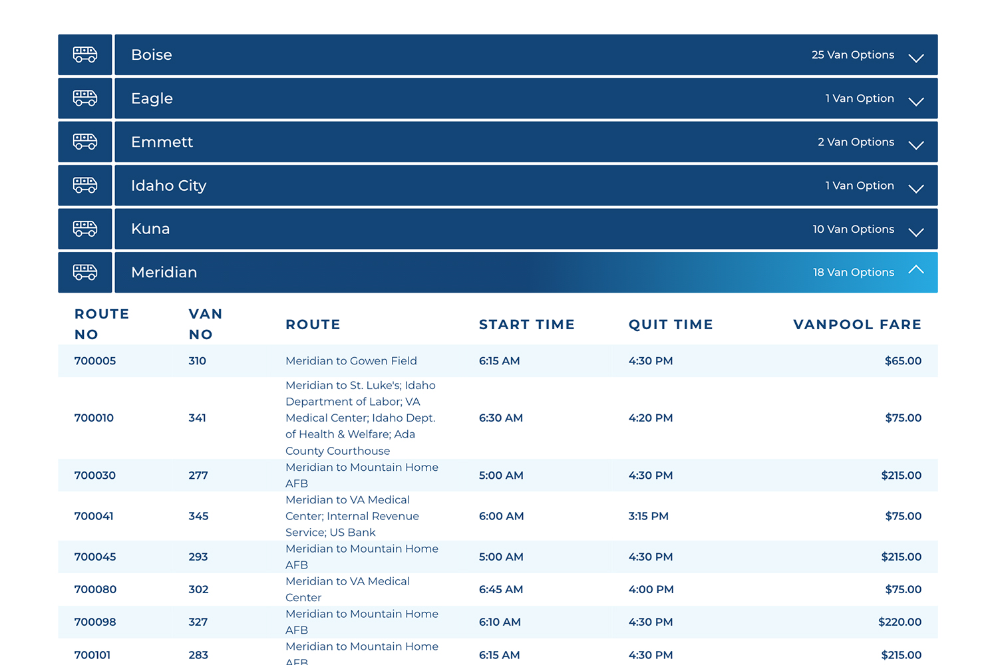The width and height of the screenshot is (998, 665).
Task: Select route number 700098
Action: click(x=95, y=622)
